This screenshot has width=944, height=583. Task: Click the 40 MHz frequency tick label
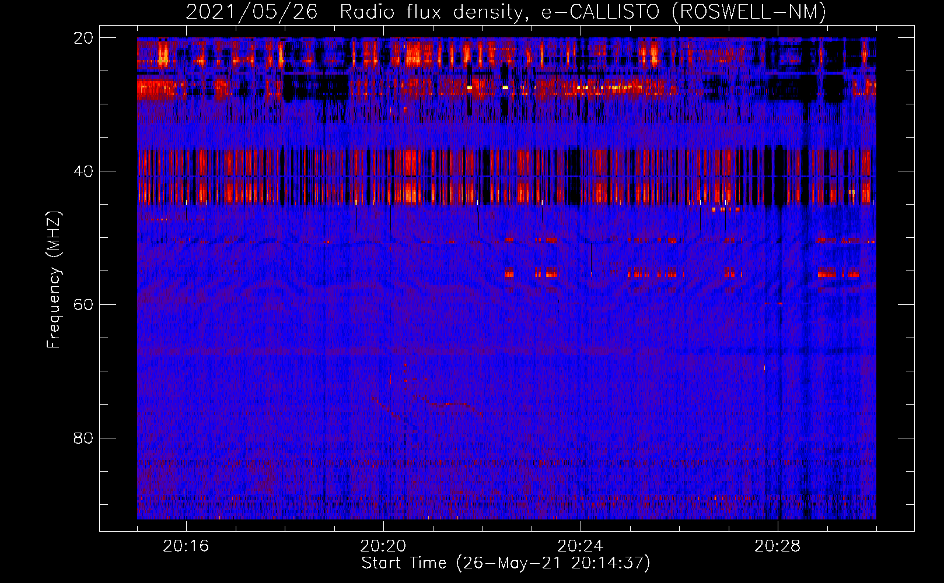pyautogui.click(x=83, y=171)
